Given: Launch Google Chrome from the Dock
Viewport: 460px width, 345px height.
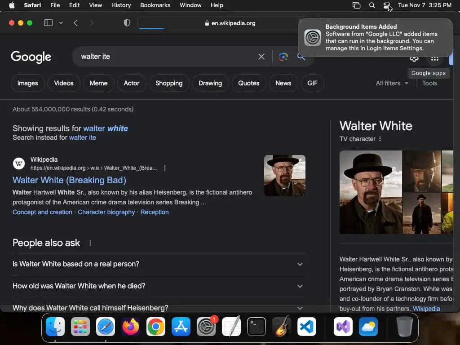Looking at the screenshot, I should click(x=156, y=327).
